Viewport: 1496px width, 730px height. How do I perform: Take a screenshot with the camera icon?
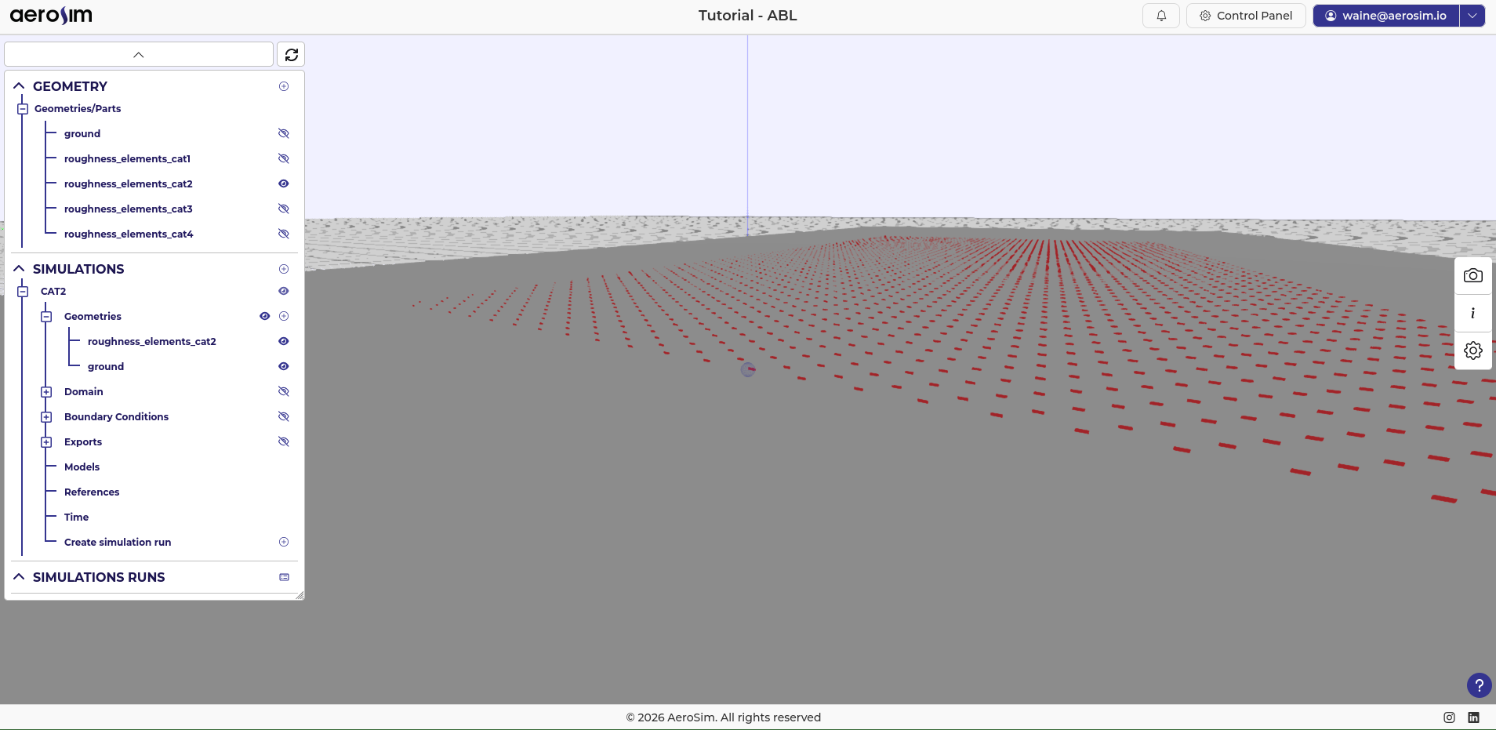click(1472, 276)
